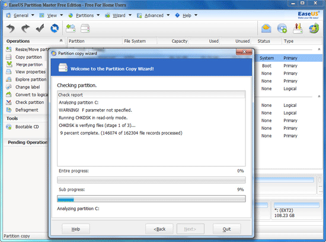The width and height of the screenshot is (326, 242).
Task: Click the wizard icon in the dialog title bar
Action: [54, 53]
